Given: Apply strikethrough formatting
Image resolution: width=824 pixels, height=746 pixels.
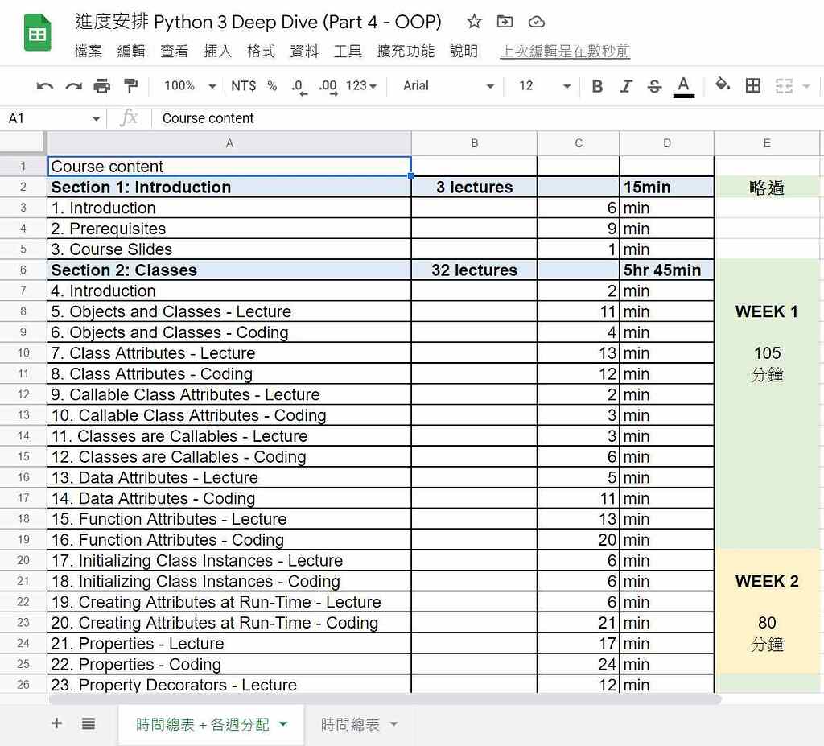Looking at the screenshot, I should pyautogui.click(x=655, y=85).
